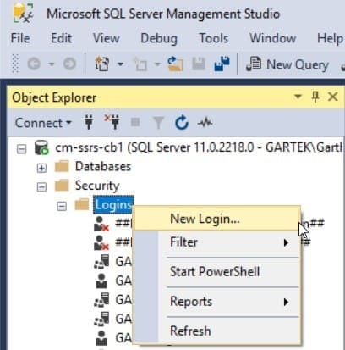Viewport: 345px width, 350px height.
Task: Open the Activity Monitor pulse icon
Action: pos(205,123)
